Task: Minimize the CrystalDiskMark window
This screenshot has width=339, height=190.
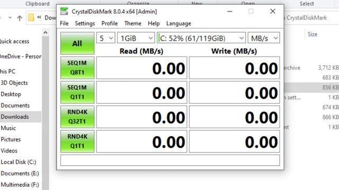Action: pos(230,11)
